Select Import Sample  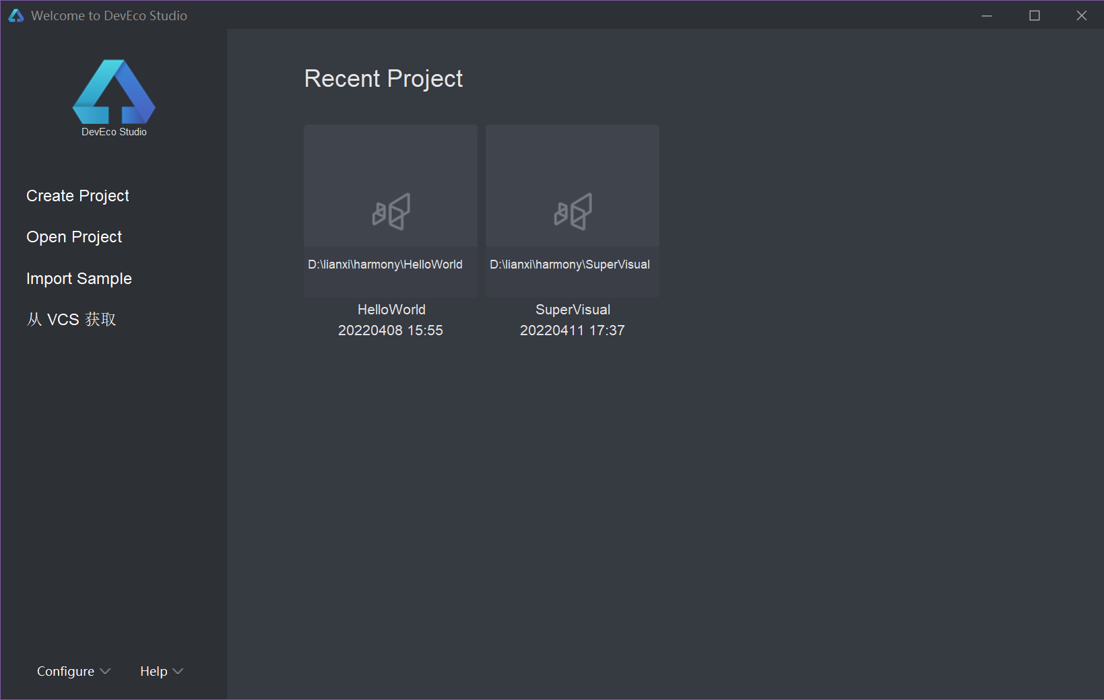pyautogui.click(x=79, y=279)
